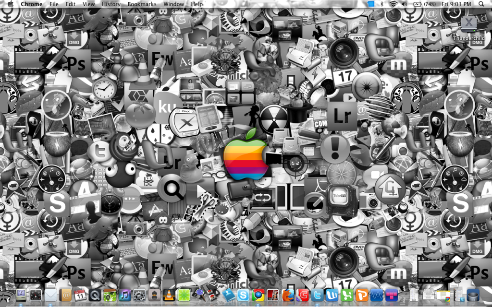Launch Dashboard from the Dock
The image size is (492, 307).
pyautogui.click(x=36, y=295)
